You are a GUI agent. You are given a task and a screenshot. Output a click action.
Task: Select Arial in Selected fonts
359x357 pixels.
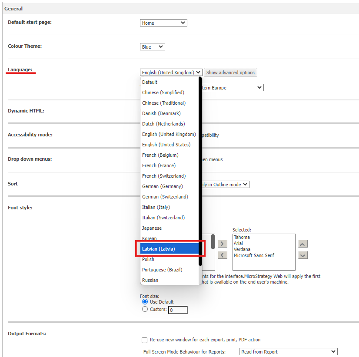pyautogui.click(x=264, y=243)
